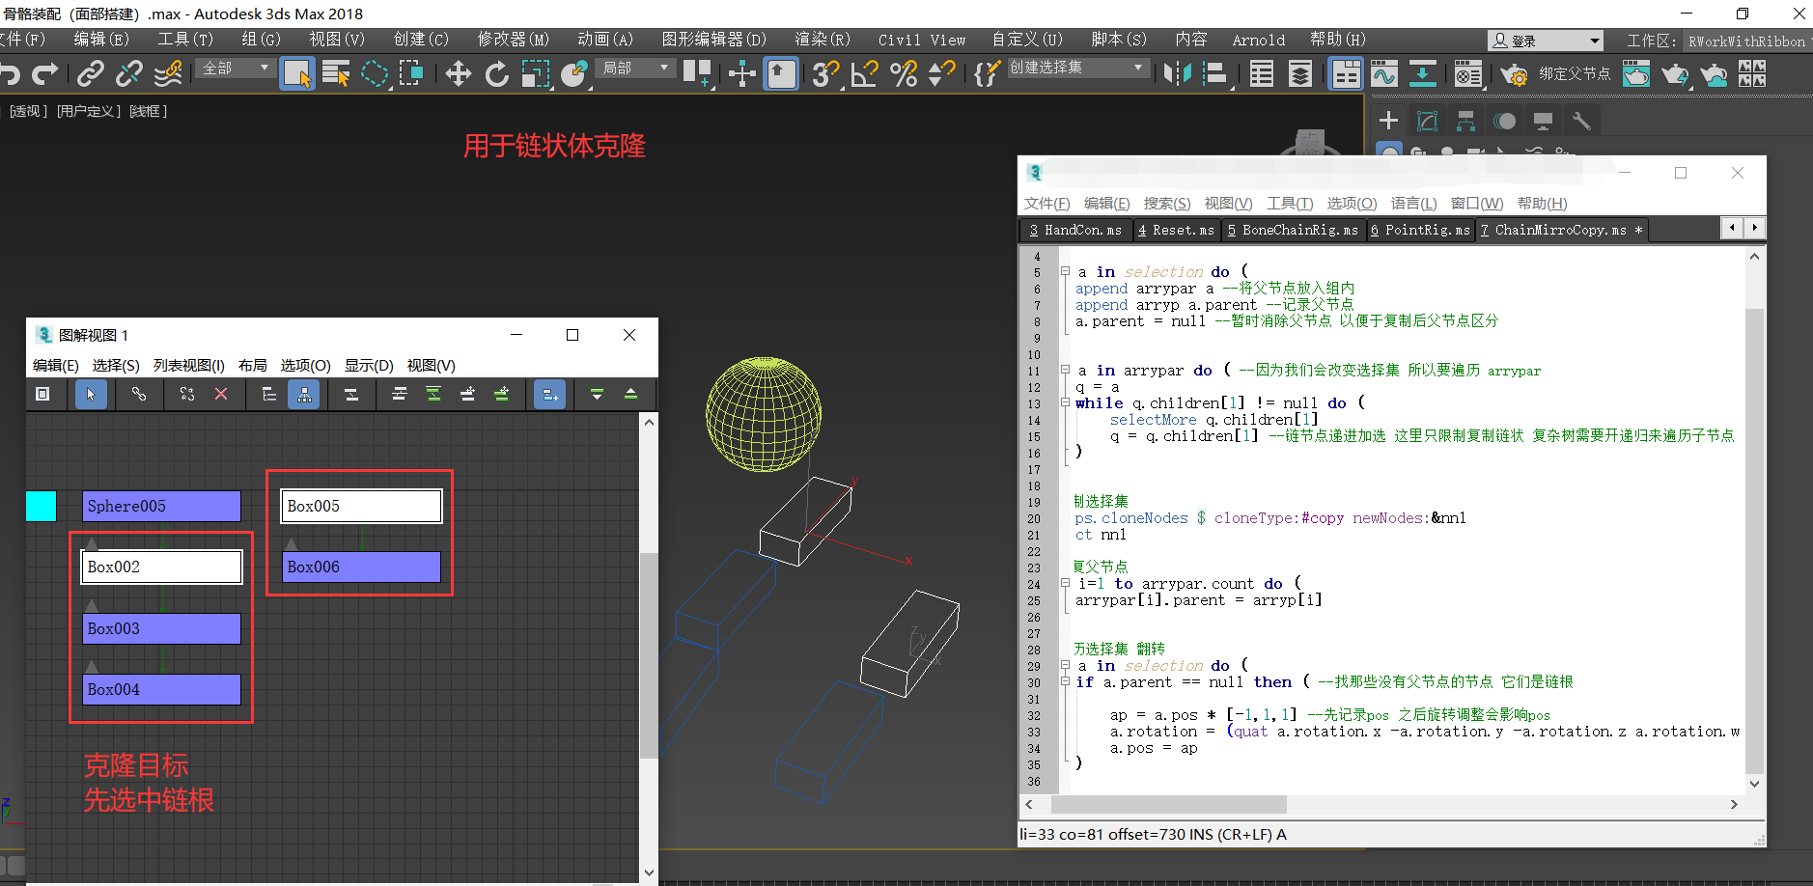This screenshot has height=886, width=1813.
Task: Expand the 局部 reference coordinate dropdown
Action: tap(635, 69)
